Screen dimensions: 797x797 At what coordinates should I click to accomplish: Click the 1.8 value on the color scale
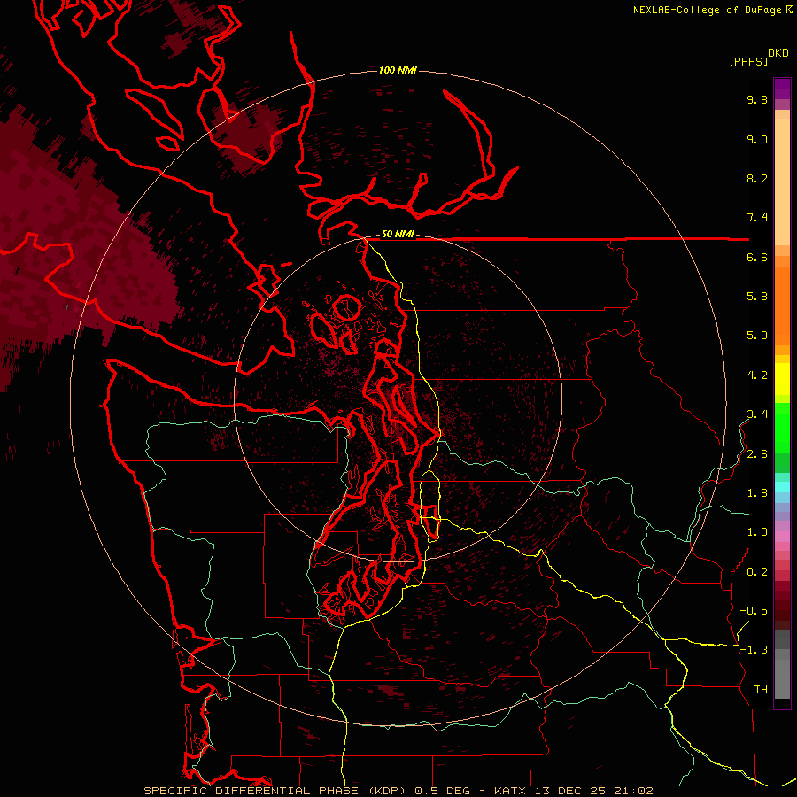click(757, 493)
